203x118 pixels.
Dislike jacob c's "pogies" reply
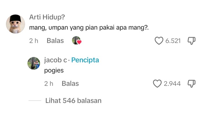[192, 84]
